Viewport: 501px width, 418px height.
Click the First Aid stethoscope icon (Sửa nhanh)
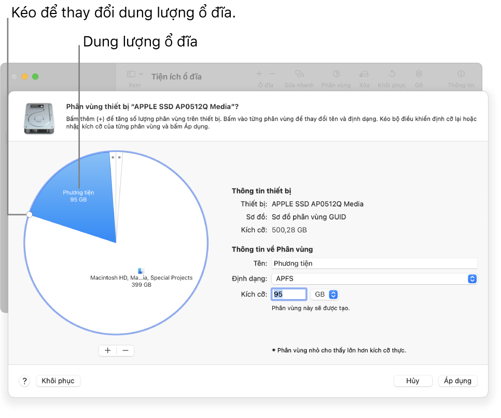(x=299, y=74)
